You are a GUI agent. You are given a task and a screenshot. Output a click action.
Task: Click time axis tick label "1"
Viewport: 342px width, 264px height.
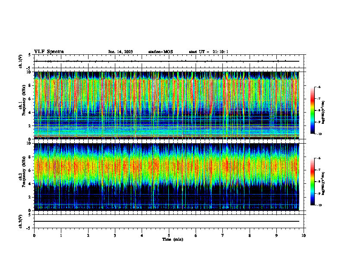pos(61,236)
